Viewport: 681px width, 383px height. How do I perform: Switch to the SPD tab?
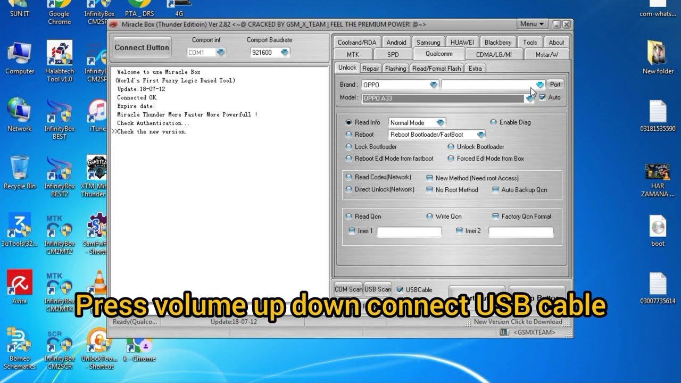click(x=393, y=54)
